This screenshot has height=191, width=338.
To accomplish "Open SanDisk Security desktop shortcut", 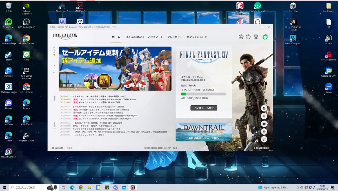I will tap(329, 55).
